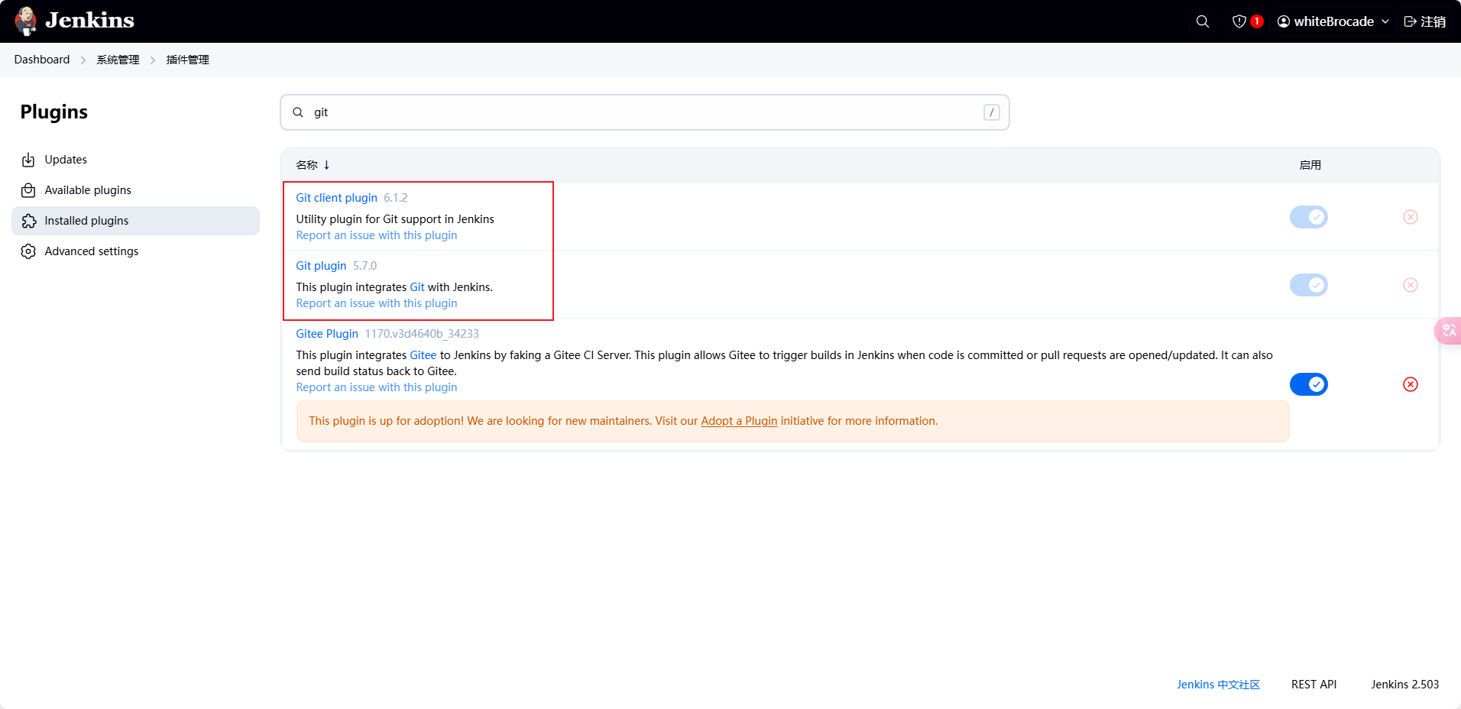The height and width of the screenshot is (709, 1461).
Task: Click uninstall icon for Git client plugin
Action: coord(1411,217)
